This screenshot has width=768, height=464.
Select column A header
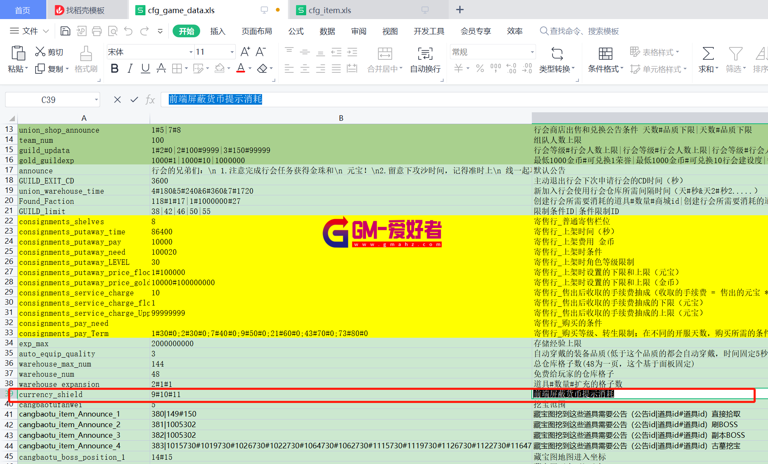(x=84, y=118)
